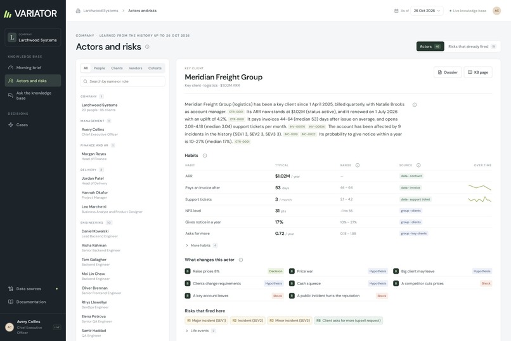This screenshot has height=341, width=511.
Task: Open Ask the knowledge base
Action: [32, 95]
